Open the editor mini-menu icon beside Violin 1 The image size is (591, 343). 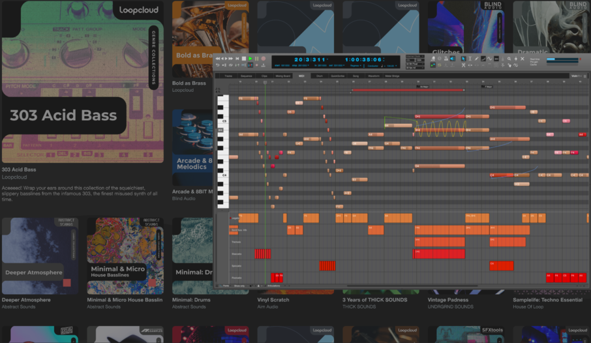coord(585,76)
